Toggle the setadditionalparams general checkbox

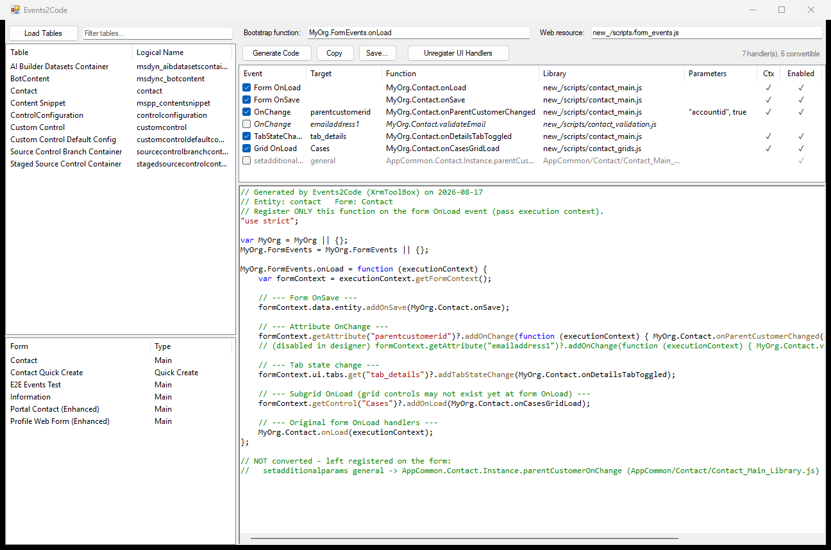pos(247,161)
